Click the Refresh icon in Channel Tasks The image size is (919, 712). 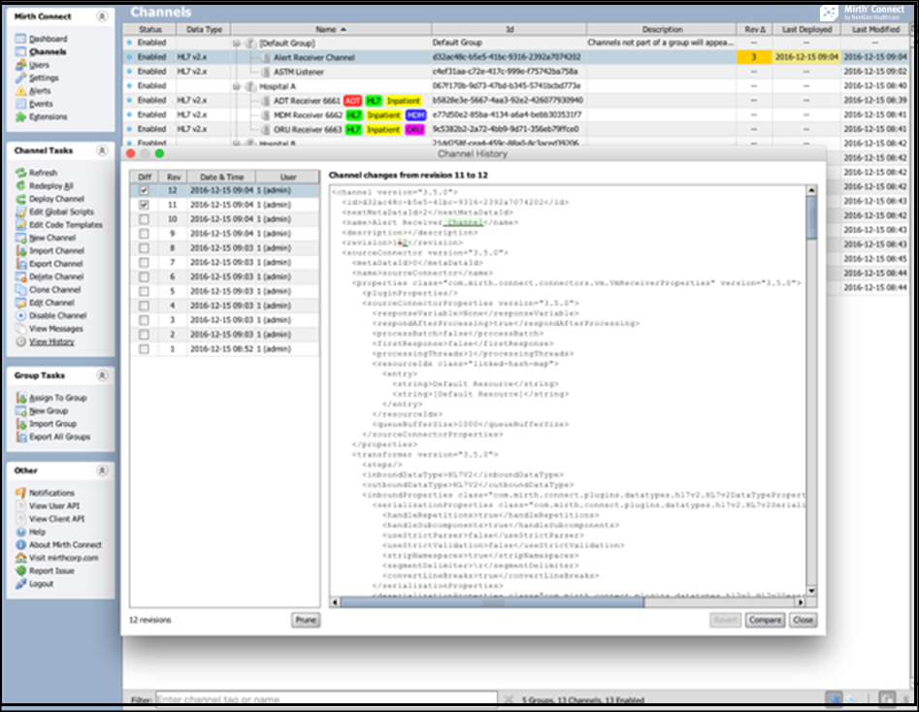click(x=20, y=173)
